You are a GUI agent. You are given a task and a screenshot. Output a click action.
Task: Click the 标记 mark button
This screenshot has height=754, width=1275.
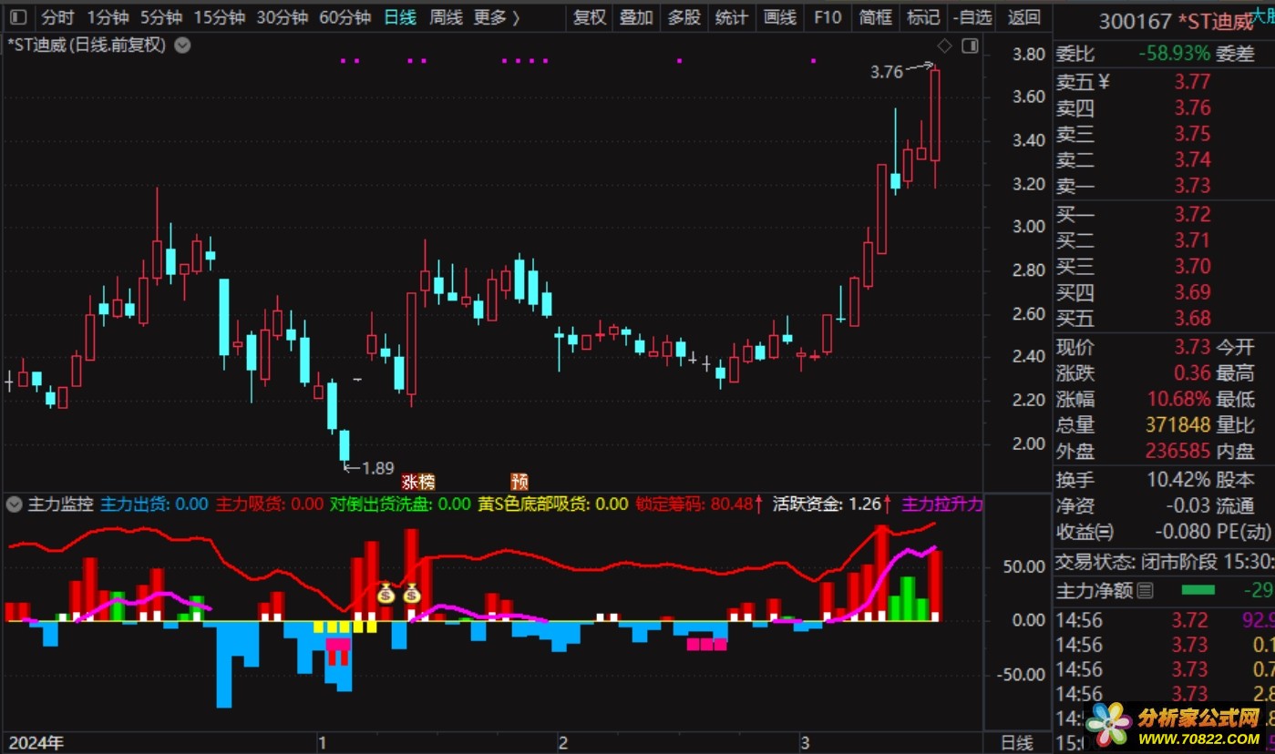[x=922, y=17]
